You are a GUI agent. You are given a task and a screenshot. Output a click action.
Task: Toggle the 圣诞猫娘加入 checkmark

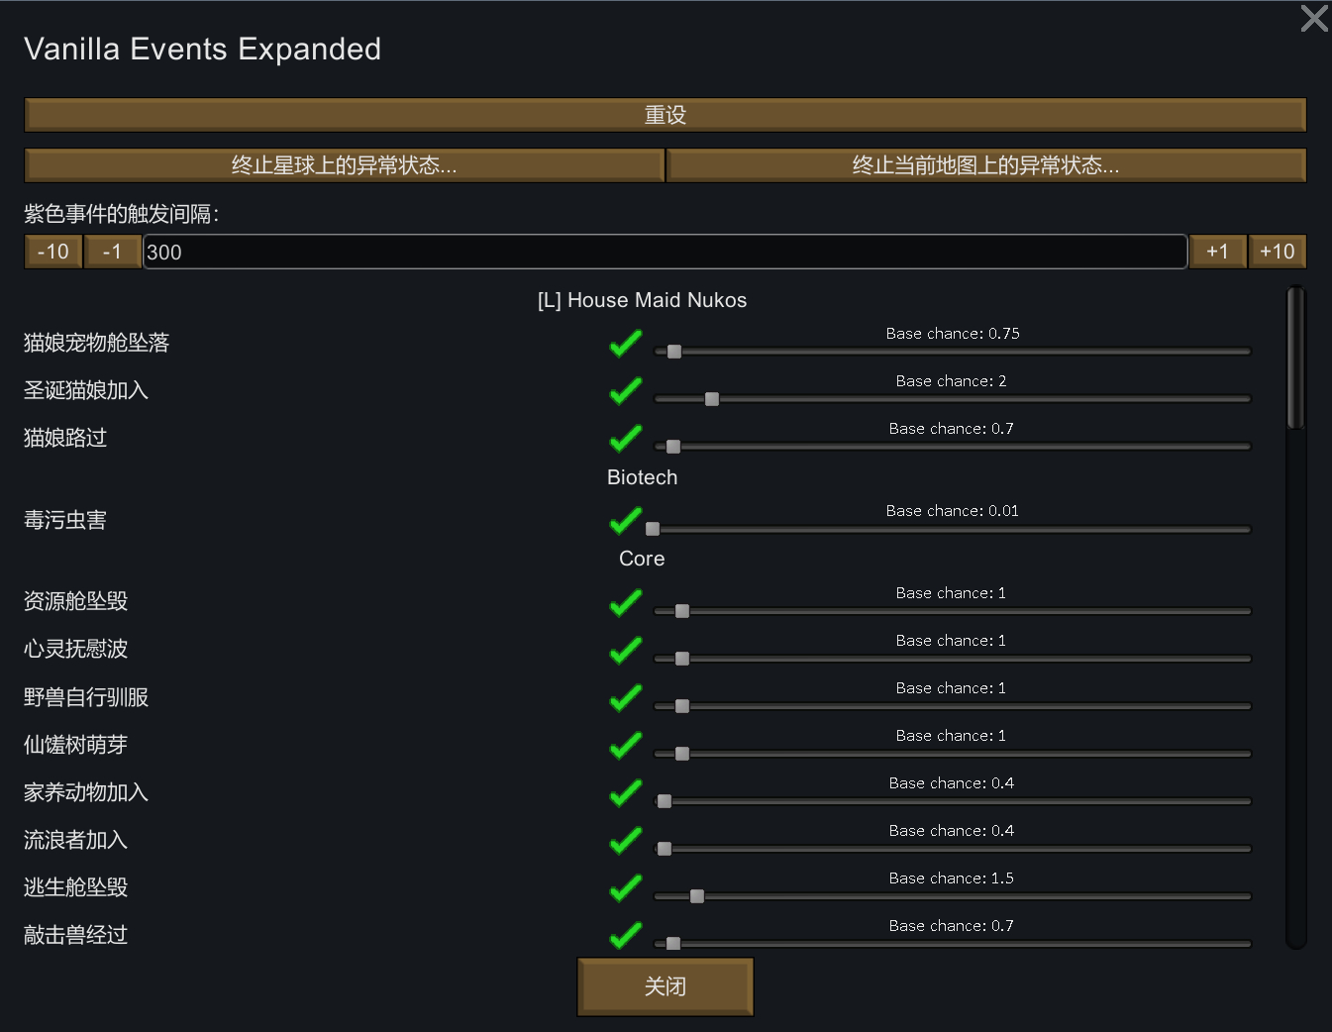pos(626,391)
